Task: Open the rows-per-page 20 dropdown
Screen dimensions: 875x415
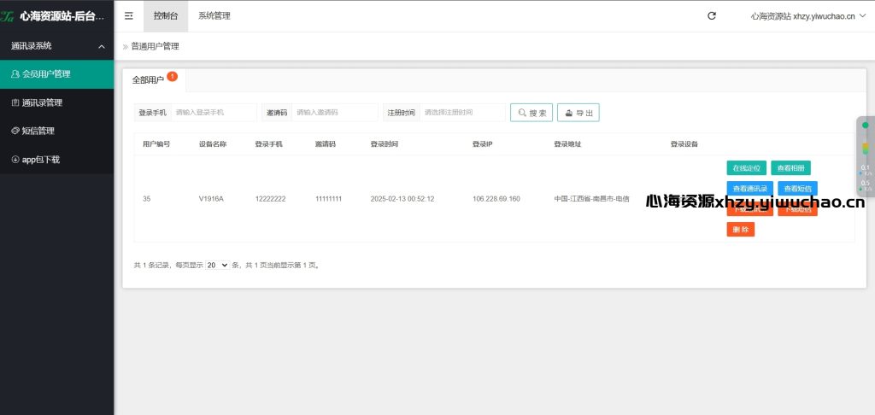Action: click(x=217, y=265)
